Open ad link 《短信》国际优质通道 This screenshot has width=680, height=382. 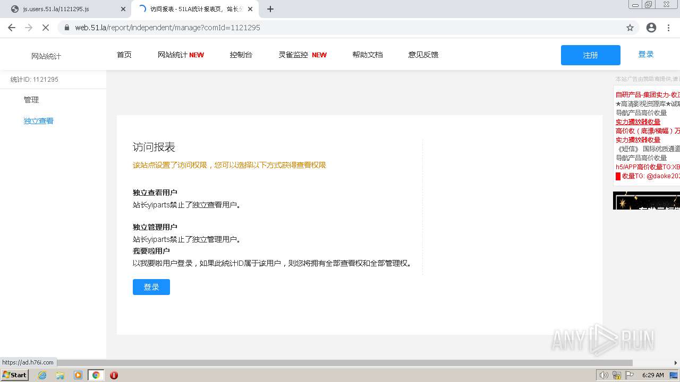click(648, 149)
